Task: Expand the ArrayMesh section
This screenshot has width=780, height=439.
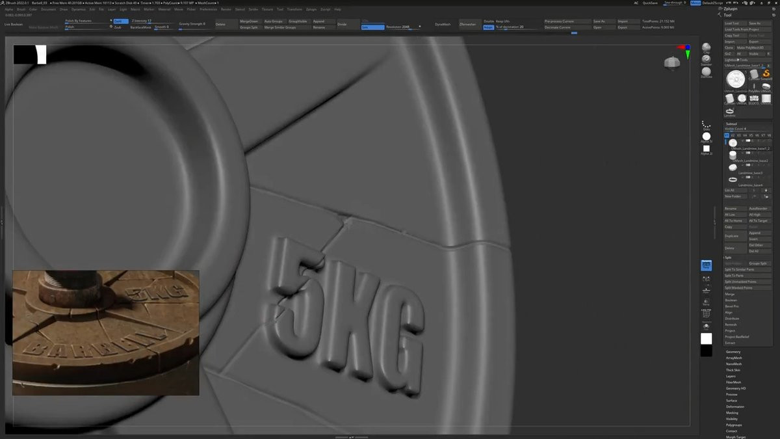Action: pyautogui.click(x=734, y=358)
